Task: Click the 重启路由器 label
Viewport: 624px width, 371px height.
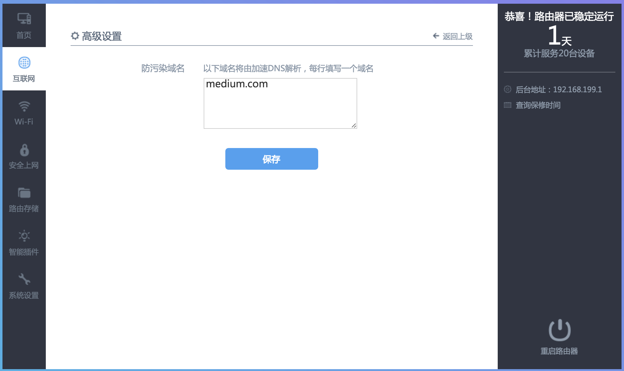Action: [559, 351]
